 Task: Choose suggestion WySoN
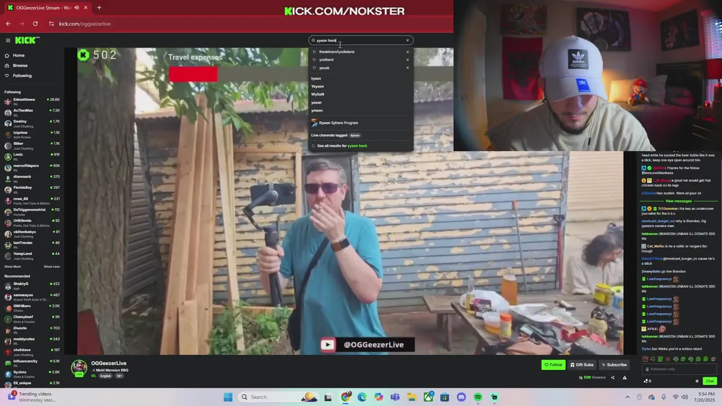coord(318,94)
